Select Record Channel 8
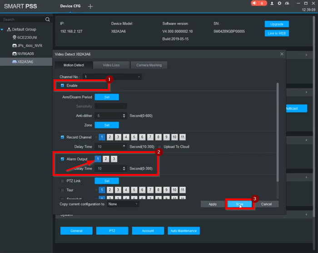This screenshot has height=253, width=318. pyautogui.click(x=158, y=137)
